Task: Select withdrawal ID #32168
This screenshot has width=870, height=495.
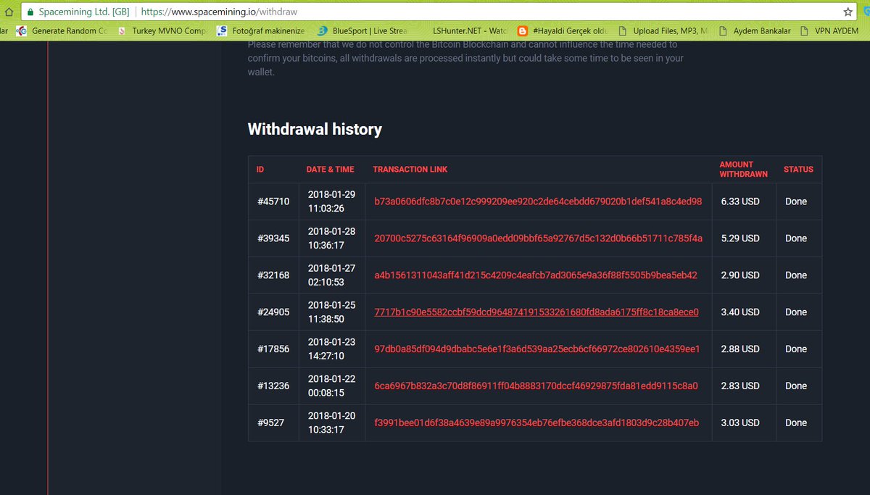Action: (273, 275)
